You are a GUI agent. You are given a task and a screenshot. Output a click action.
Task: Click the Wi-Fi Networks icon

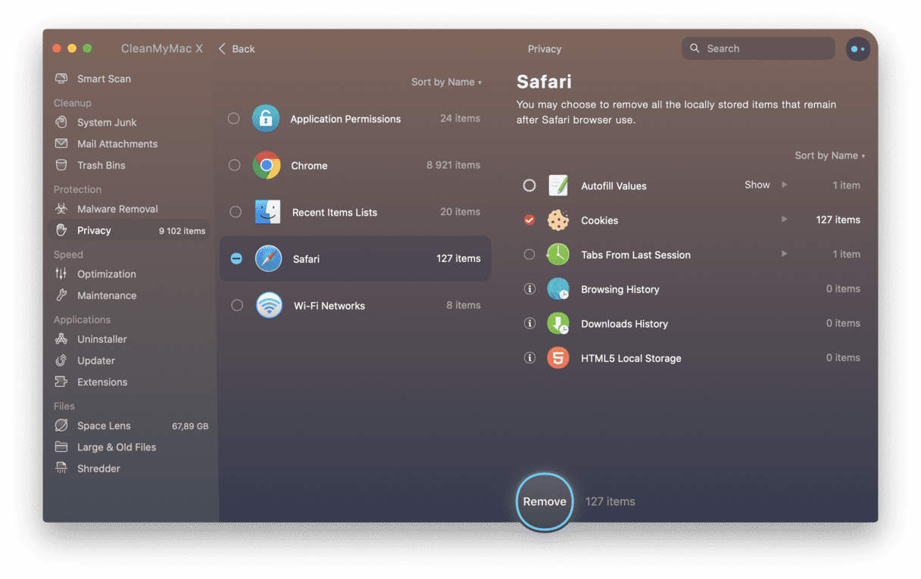pos(269,306)
